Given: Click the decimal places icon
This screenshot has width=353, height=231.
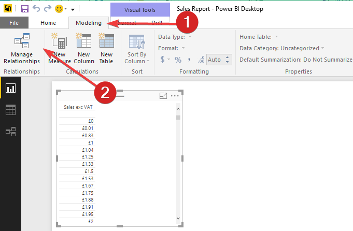Looking at the screenshot, I should [201, 60].
